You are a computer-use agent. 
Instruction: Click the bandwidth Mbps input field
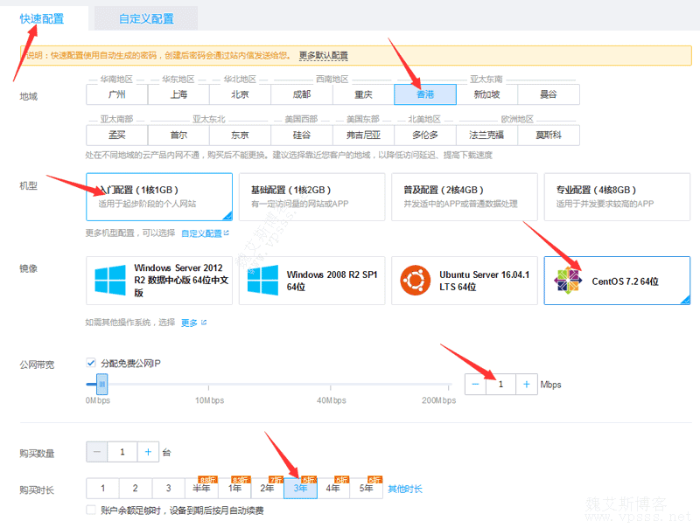coord(500,384)
